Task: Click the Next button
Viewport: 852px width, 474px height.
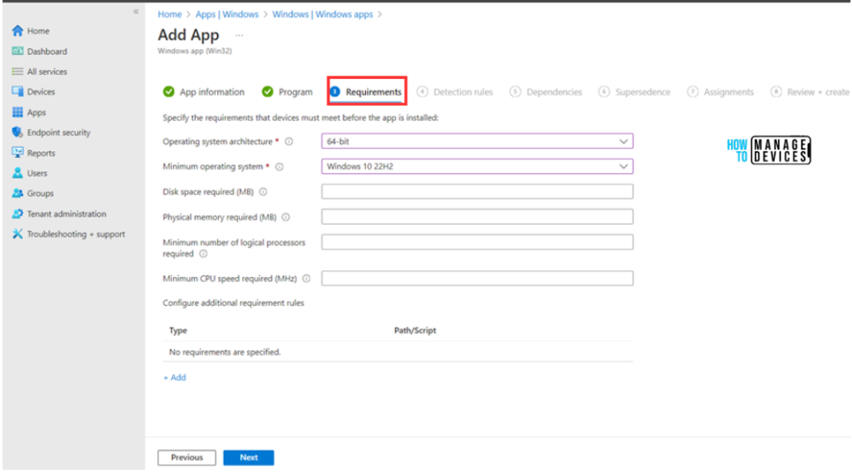Action: tap(249, 457)
